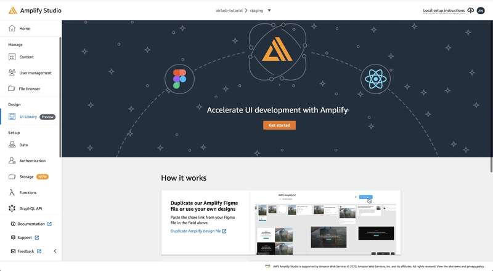Click 'Duplicate our Amplify Figma file' heading
This screenshot has width=493, height=271.
coord(204,206)
